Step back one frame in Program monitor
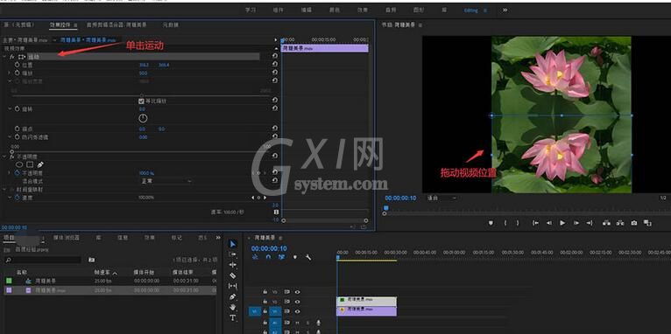 [x=548, y=223]
